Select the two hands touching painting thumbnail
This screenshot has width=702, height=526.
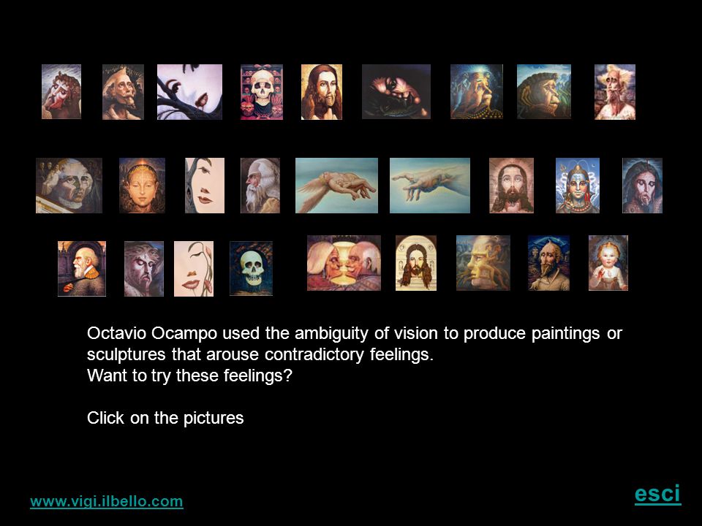[430, 185]
